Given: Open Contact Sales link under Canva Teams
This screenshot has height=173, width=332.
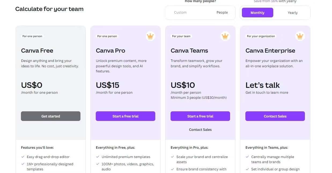Looking at the screenshot, I should click(x=200, y=129).
